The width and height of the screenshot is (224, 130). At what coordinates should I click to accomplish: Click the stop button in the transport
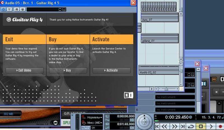pyautogui.click(x=201, y=126)
